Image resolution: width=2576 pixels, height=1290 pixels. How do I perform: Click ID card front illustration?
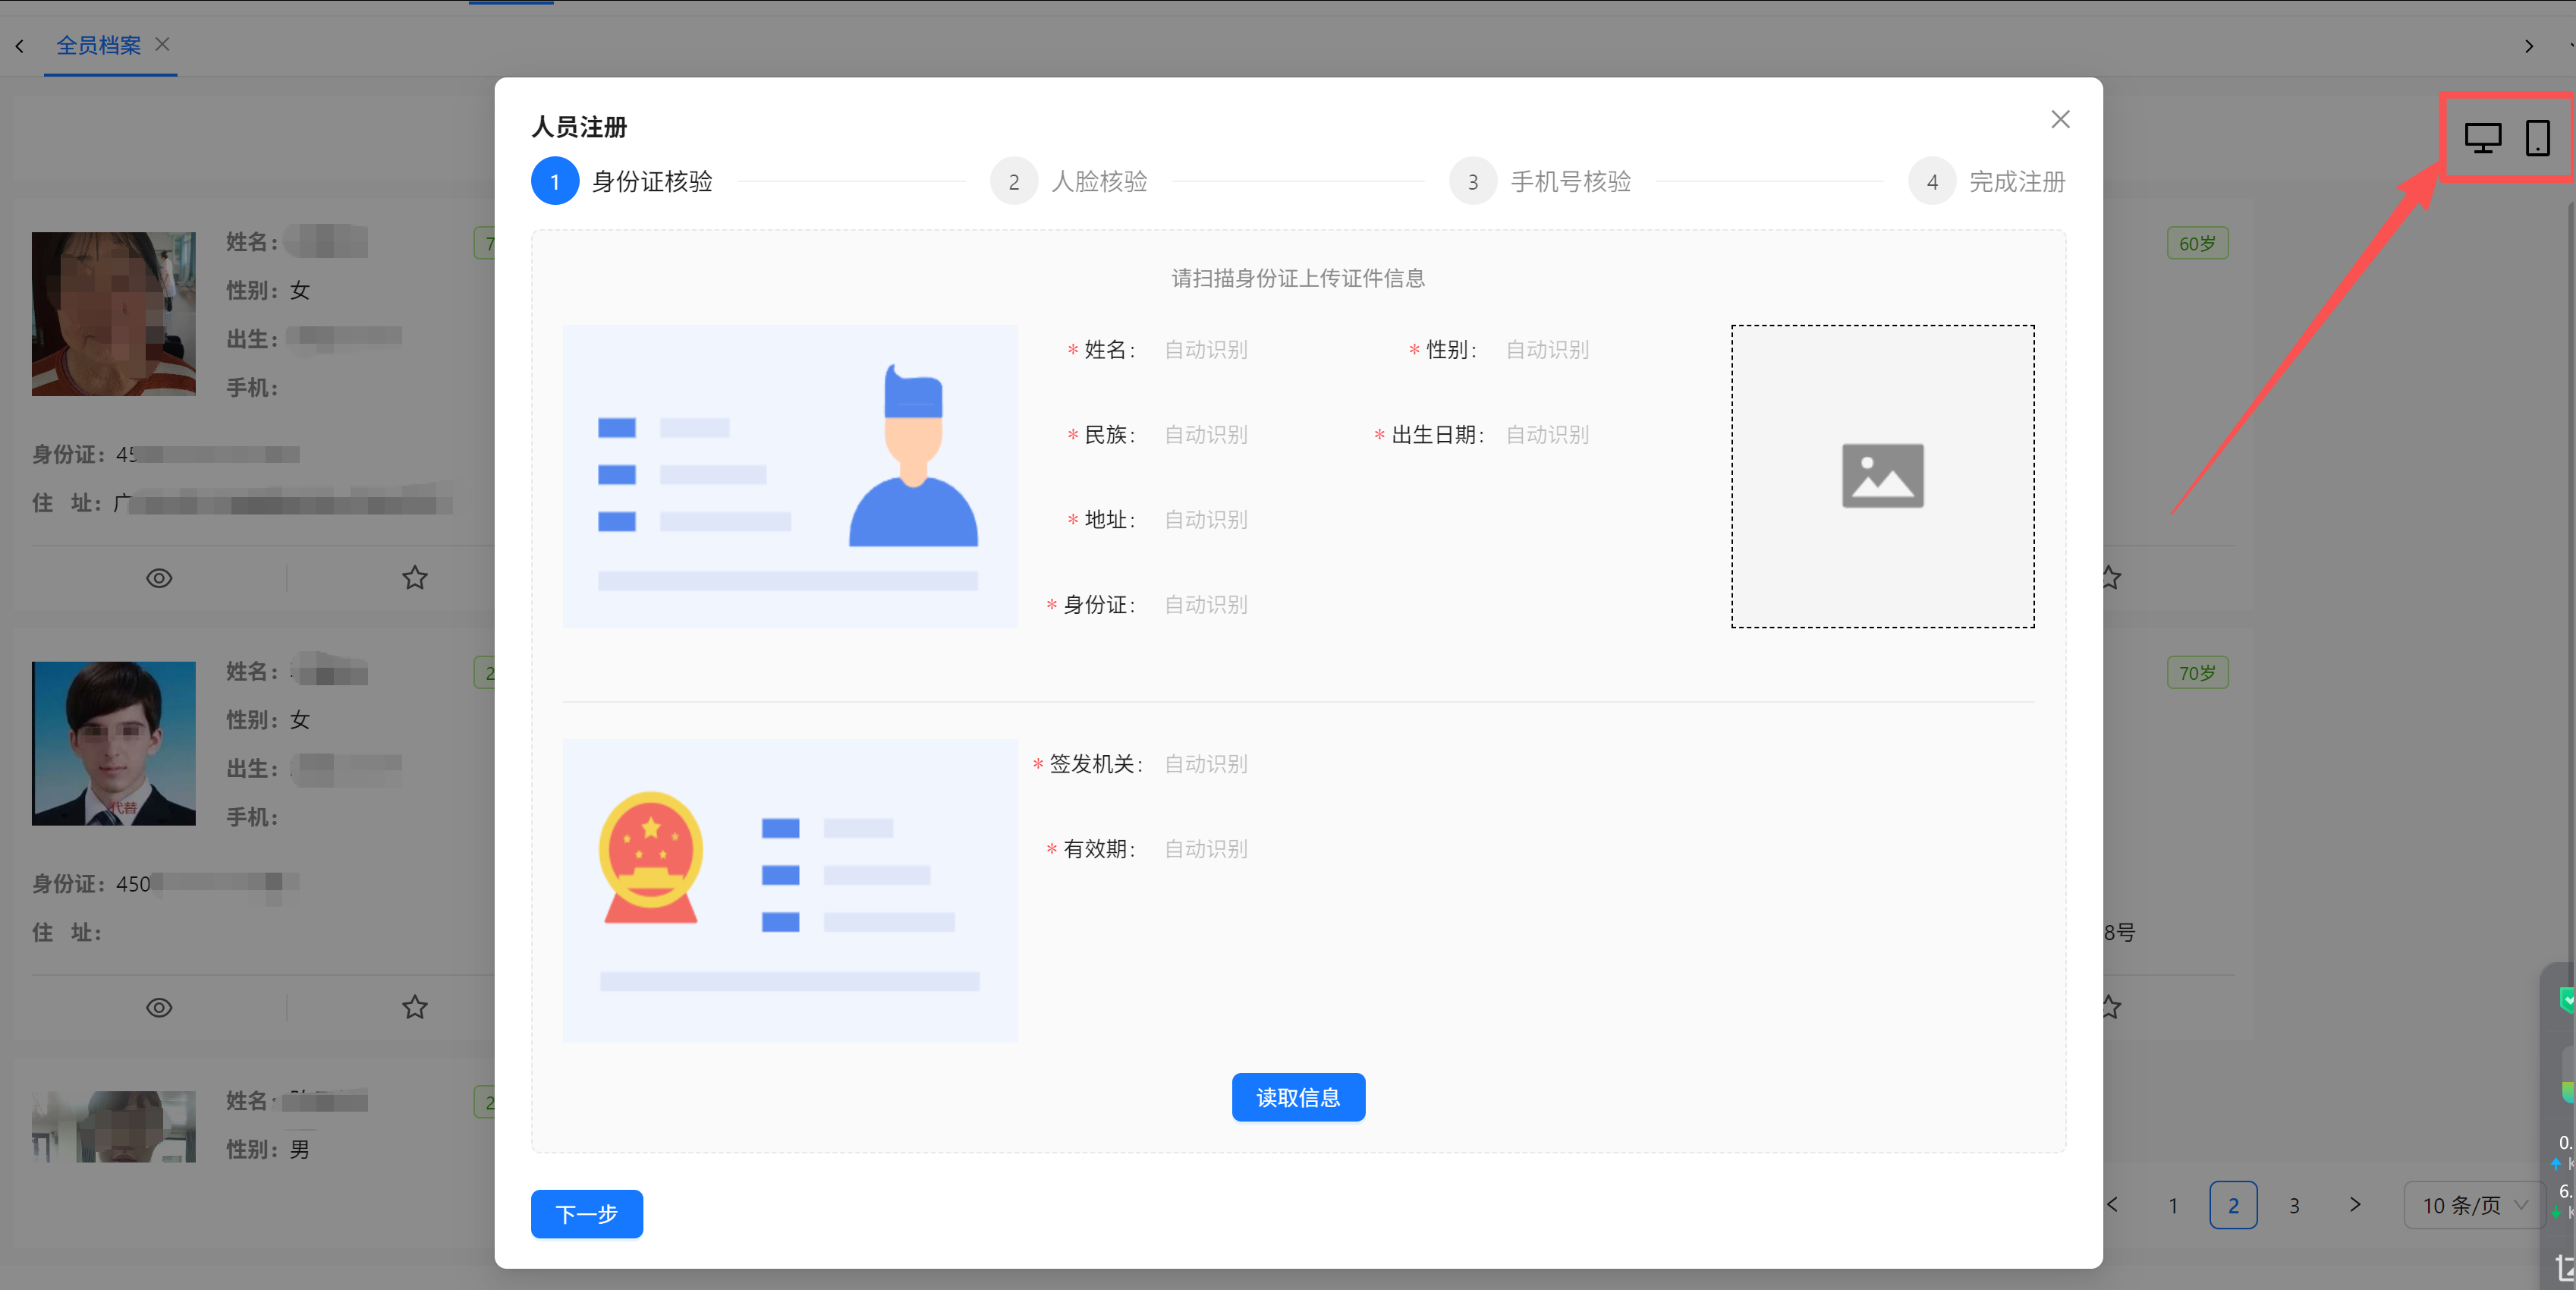[x=790, y=476]
